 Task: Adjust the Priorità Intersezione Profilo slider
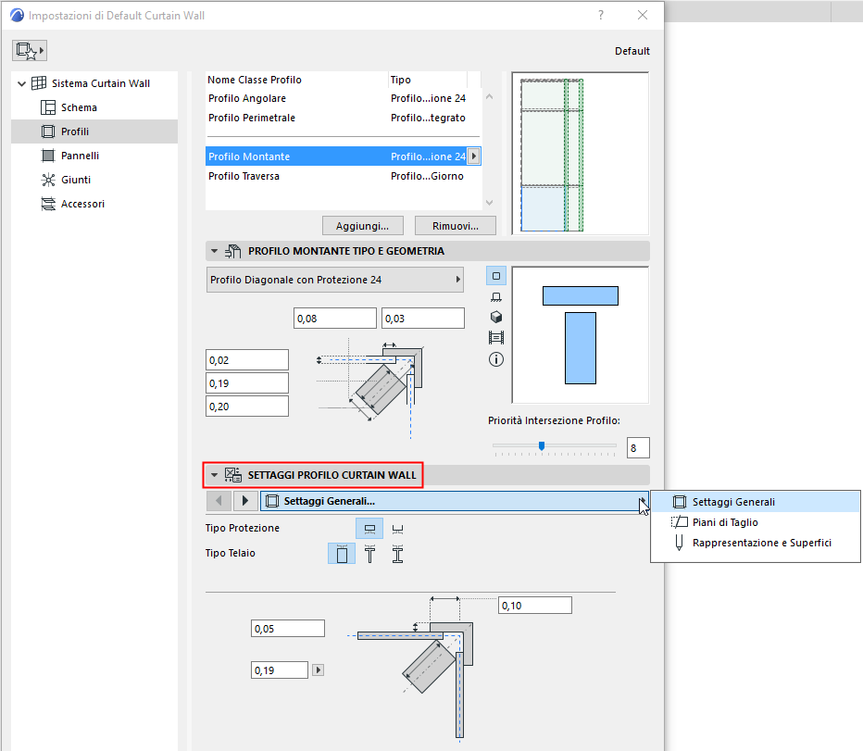tap(541, 446)
